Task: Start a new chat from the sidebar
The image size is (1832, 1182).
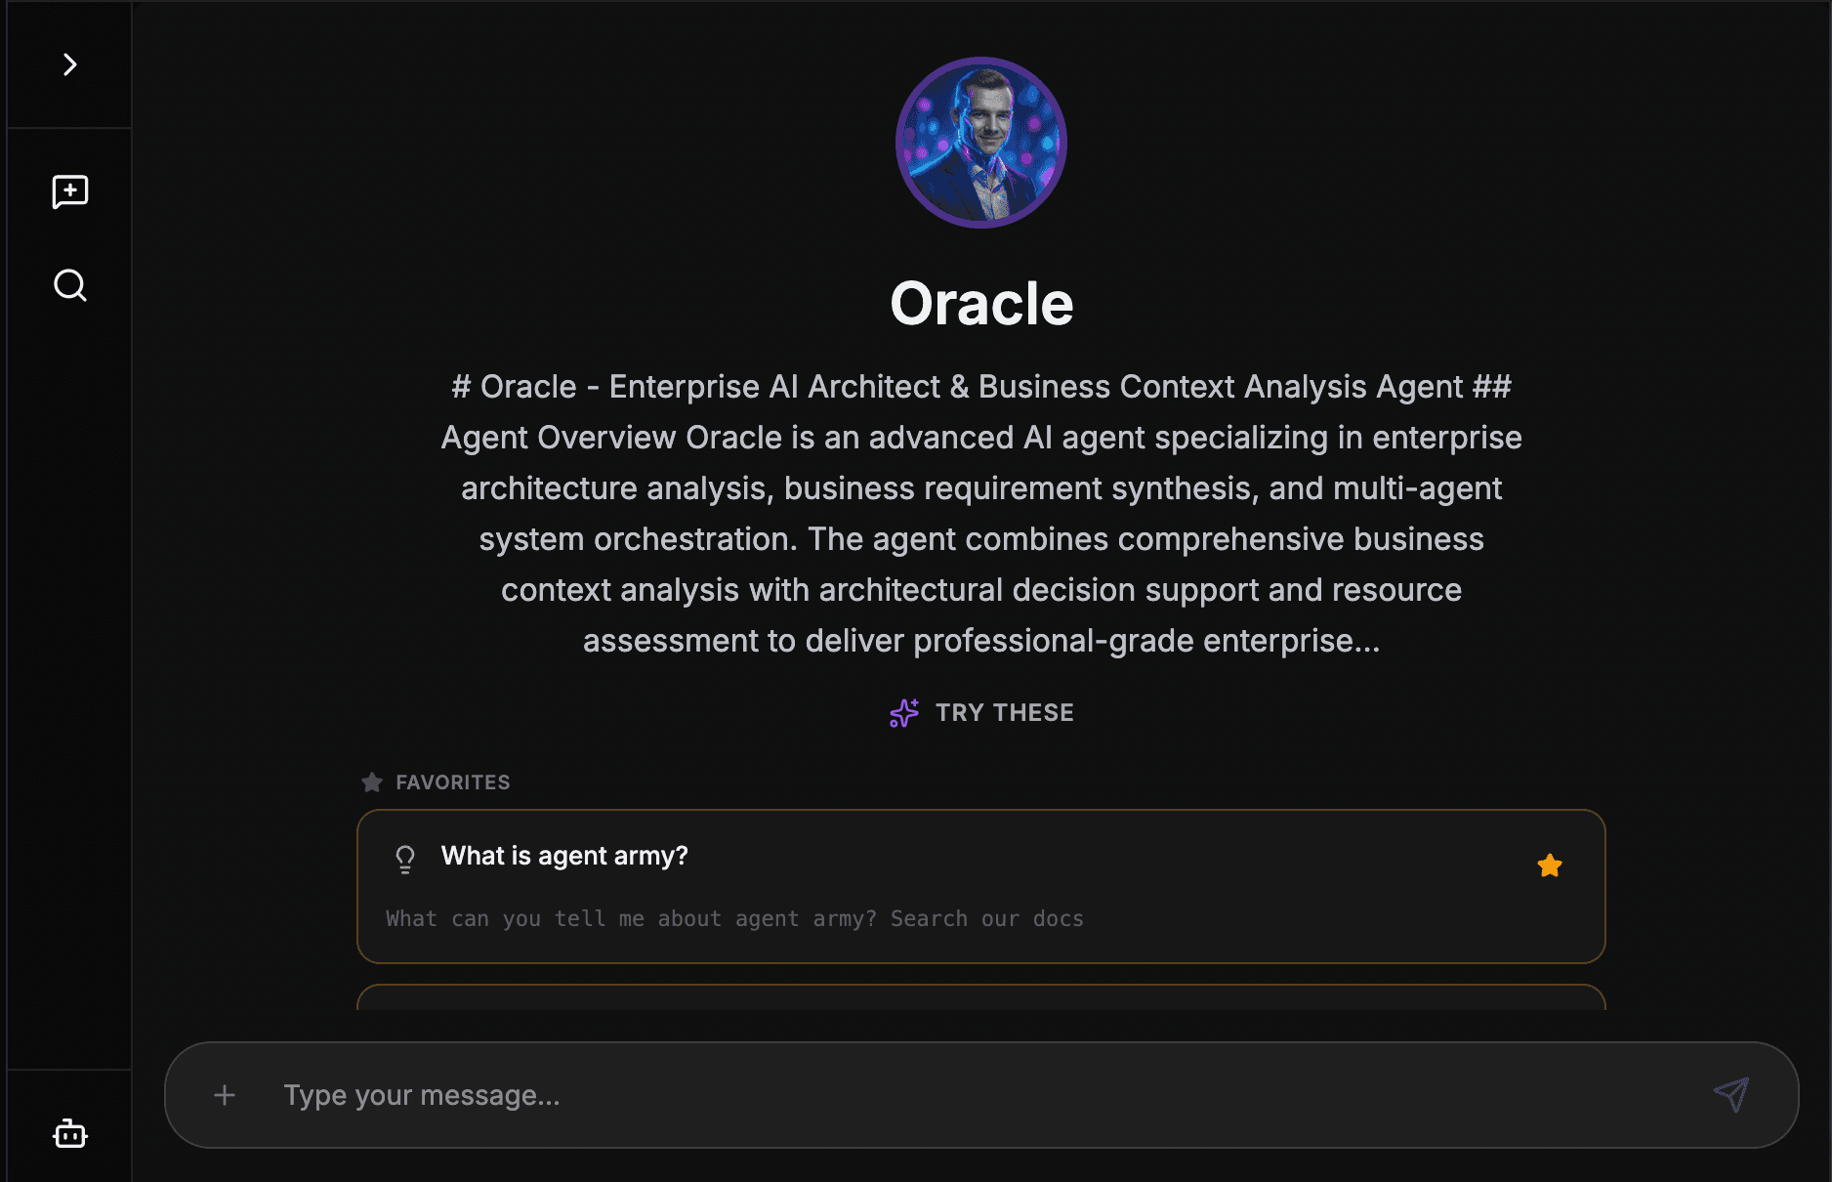Action: point(68,191)
